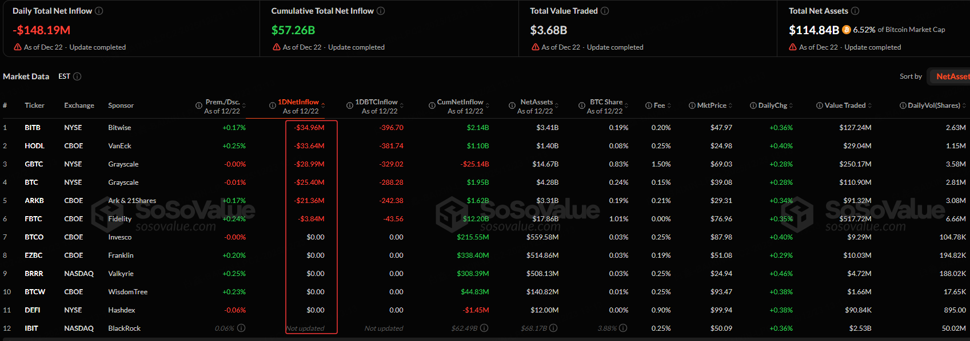The height and width of the screenshot is (341, 970).
Task: Sort by DailyVol(Shares) column arrows
Action: click(x=964, y=105)
